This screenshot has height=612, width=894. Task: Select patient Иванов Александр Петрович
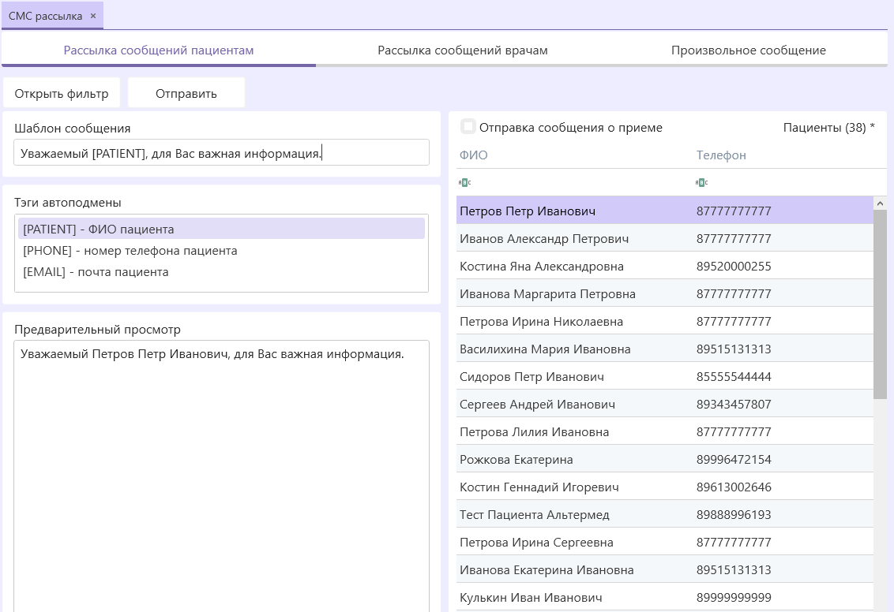click(x=665, y=238)
